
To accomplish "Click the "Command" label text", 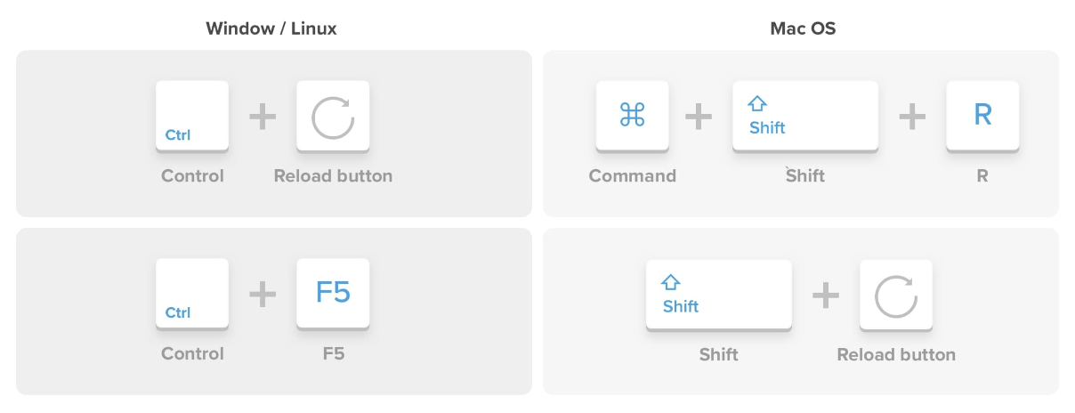I will [x=633, y=176].
